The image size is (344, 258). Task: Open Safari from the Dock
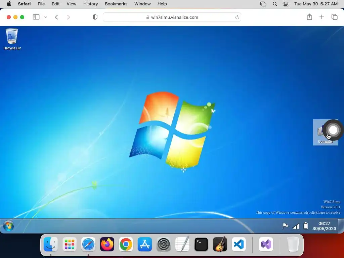(88, 244)
